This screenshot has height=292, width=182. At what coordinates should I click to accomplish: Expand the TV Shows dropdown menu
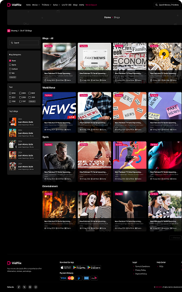pos(46,5)
